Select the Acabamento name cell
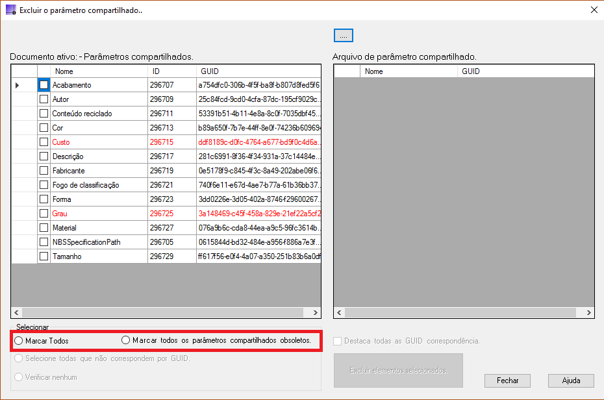 [x=99, y=84]
